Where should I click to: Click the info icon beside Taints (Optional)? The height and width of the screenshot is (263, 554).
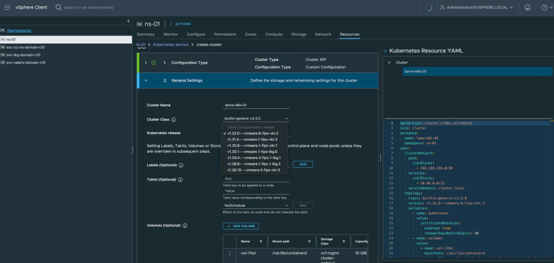click(181, 179)
